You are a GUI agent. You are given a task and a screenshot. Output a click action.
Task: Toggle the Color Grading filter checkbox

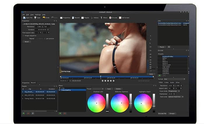click(59, 90)
